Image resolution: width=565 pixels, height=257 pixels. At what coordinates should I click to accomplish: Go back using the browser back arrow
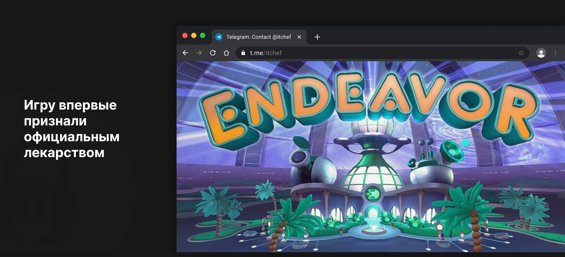pos(185,53)
